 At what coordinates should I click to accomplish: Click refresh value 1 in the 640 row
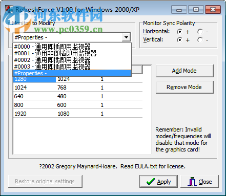point(102,96)
